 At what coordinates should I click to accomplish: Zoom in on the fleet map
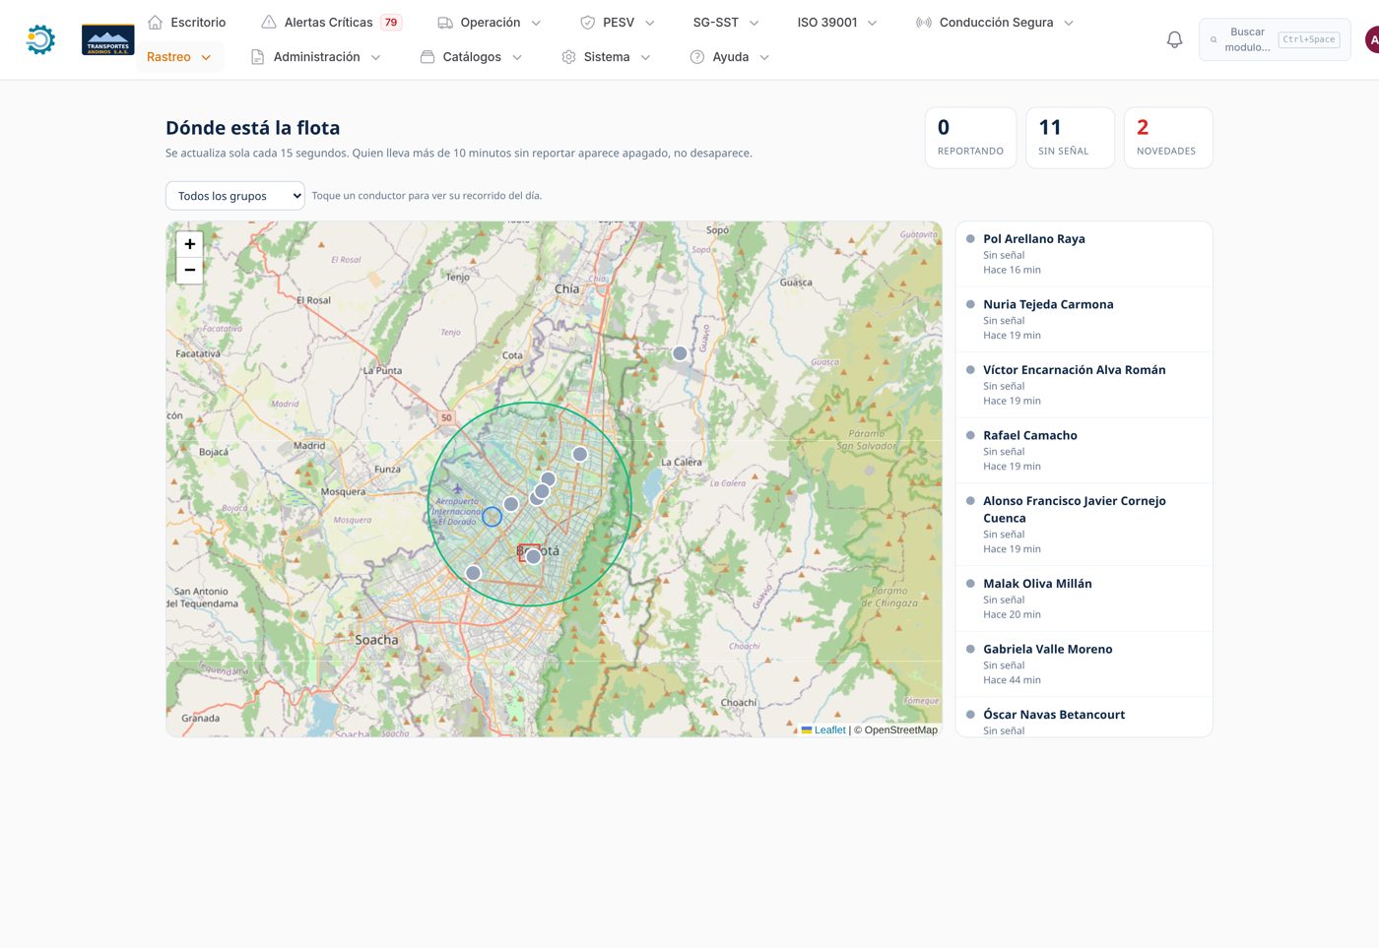pos(190,244)
